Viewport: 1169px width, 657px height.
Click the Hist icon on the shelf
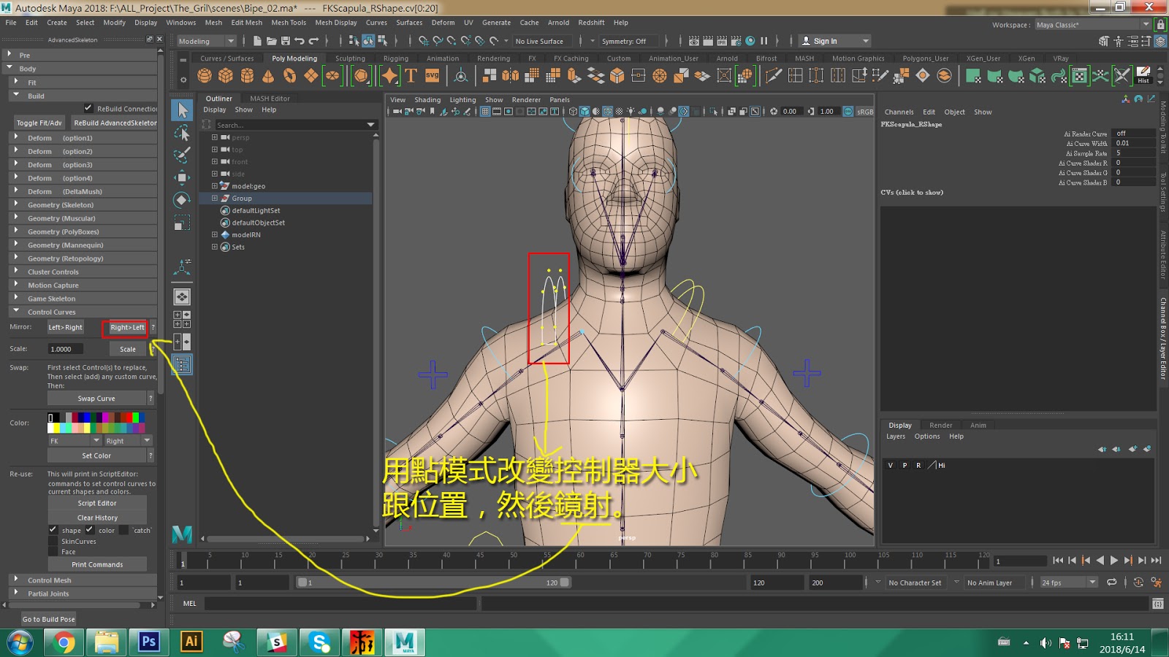[1143, 75]
